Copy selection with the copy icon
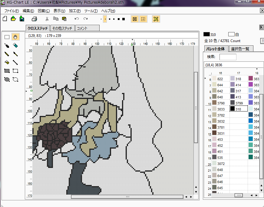The width and height of the screenshot is (264, 207). coord(56,19)
